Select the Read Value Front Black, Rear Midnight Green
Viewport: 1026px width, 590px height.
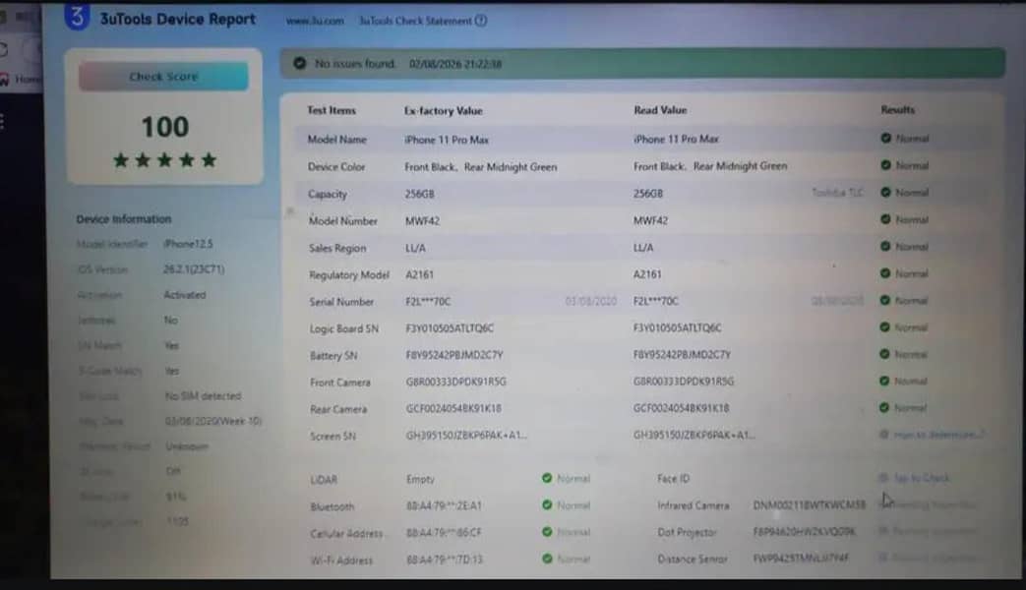point(710,166)
